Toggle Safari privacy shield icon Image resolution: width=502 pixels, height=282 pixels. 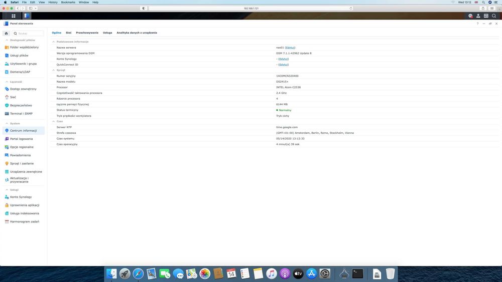(144, 9)
